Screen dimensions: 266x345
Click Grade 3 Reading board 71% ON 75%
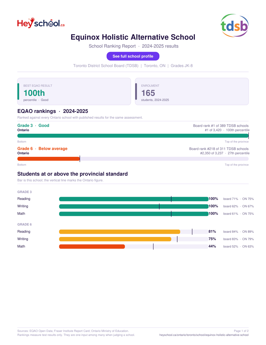pyautogui.click(x=238, y=199)
